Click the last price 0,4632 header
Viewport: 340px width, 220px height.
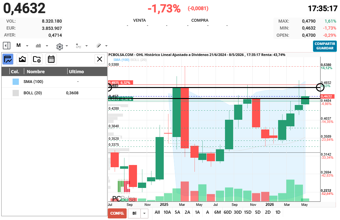tap(24, 8)
